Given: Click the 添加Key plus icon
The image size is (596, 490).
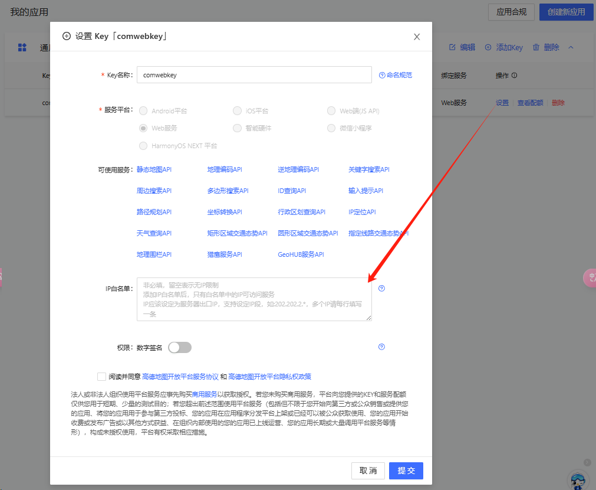Looking at the screenshot, I should pos(488,47).
